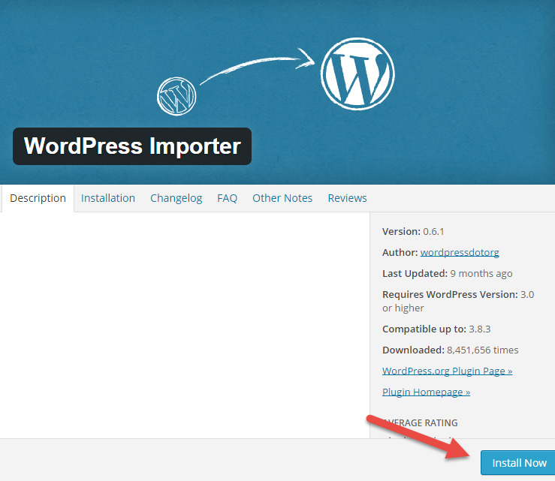The width and height of the screenshot is (555, 481).
Task: Click the large WordPress logo in banner
Action: point(357,74)
